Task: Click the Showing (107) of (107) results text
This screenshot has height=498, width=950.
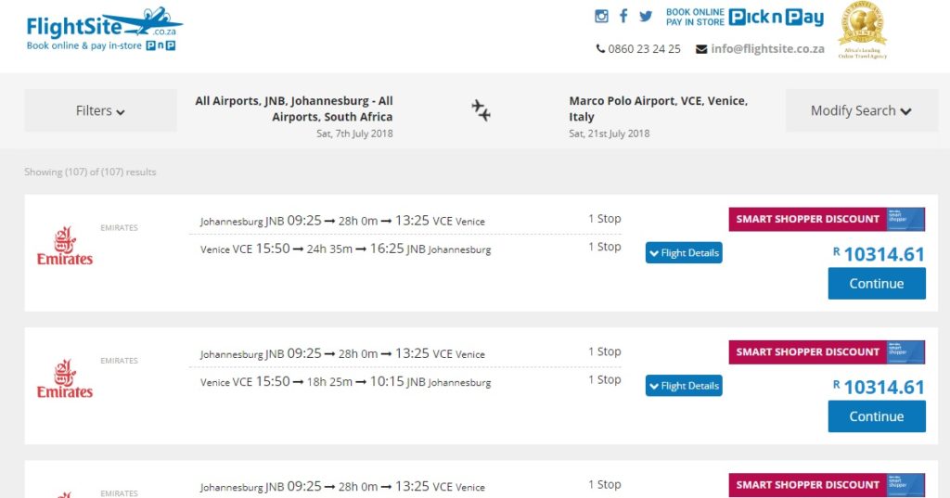Action: point(90,172)
